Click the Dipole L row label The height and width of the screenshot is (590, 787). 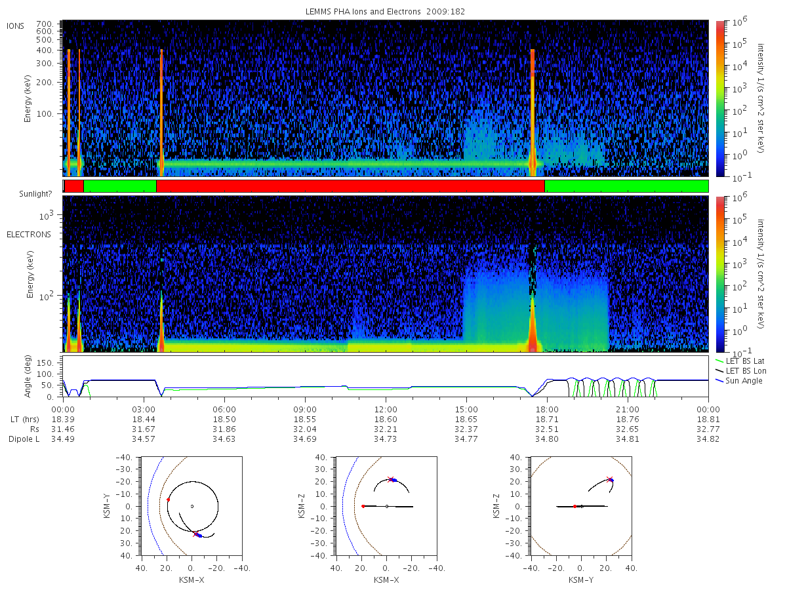click(24, 439)
